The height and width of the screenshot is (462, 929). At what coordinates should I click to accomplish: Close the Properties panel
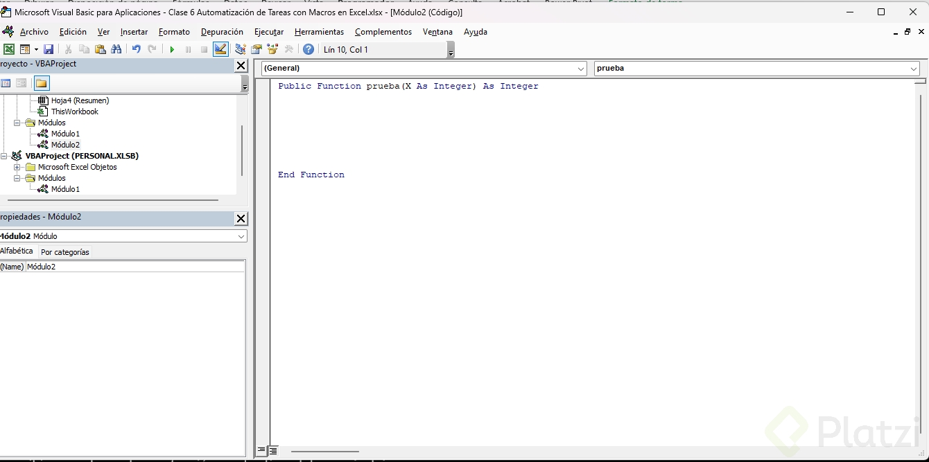pyautogui.click(x=241, y=219)
